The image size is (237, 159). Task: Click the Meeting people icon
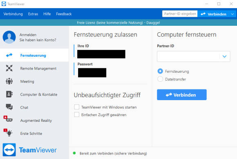(x=9, y=81)
